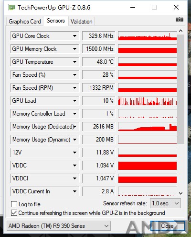Open the GPU Core Clock dropdown arrow
Image resolution: width=191 pixels, height=237 pixels.
[74, 36]
